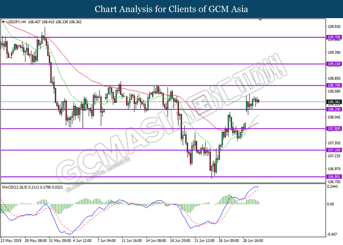343x245 pixels.
Task: Click the 21 Jun 12:00 time label
Action: pos(205,241)
